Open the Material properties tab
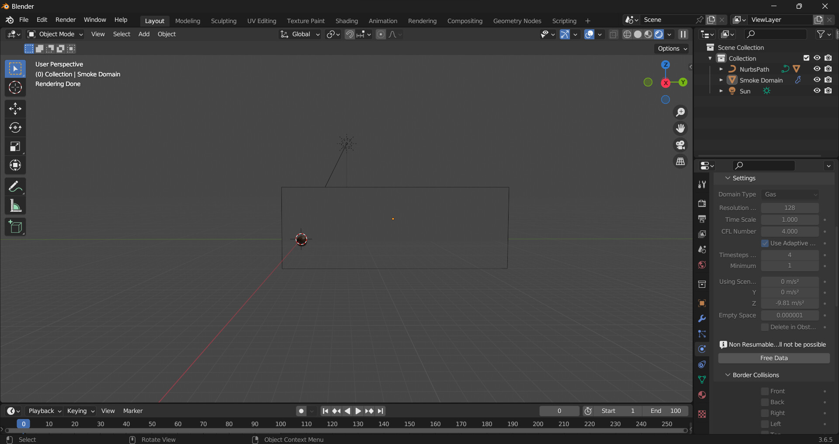This screenshot has height=444, width=839. tap(702, 395)
